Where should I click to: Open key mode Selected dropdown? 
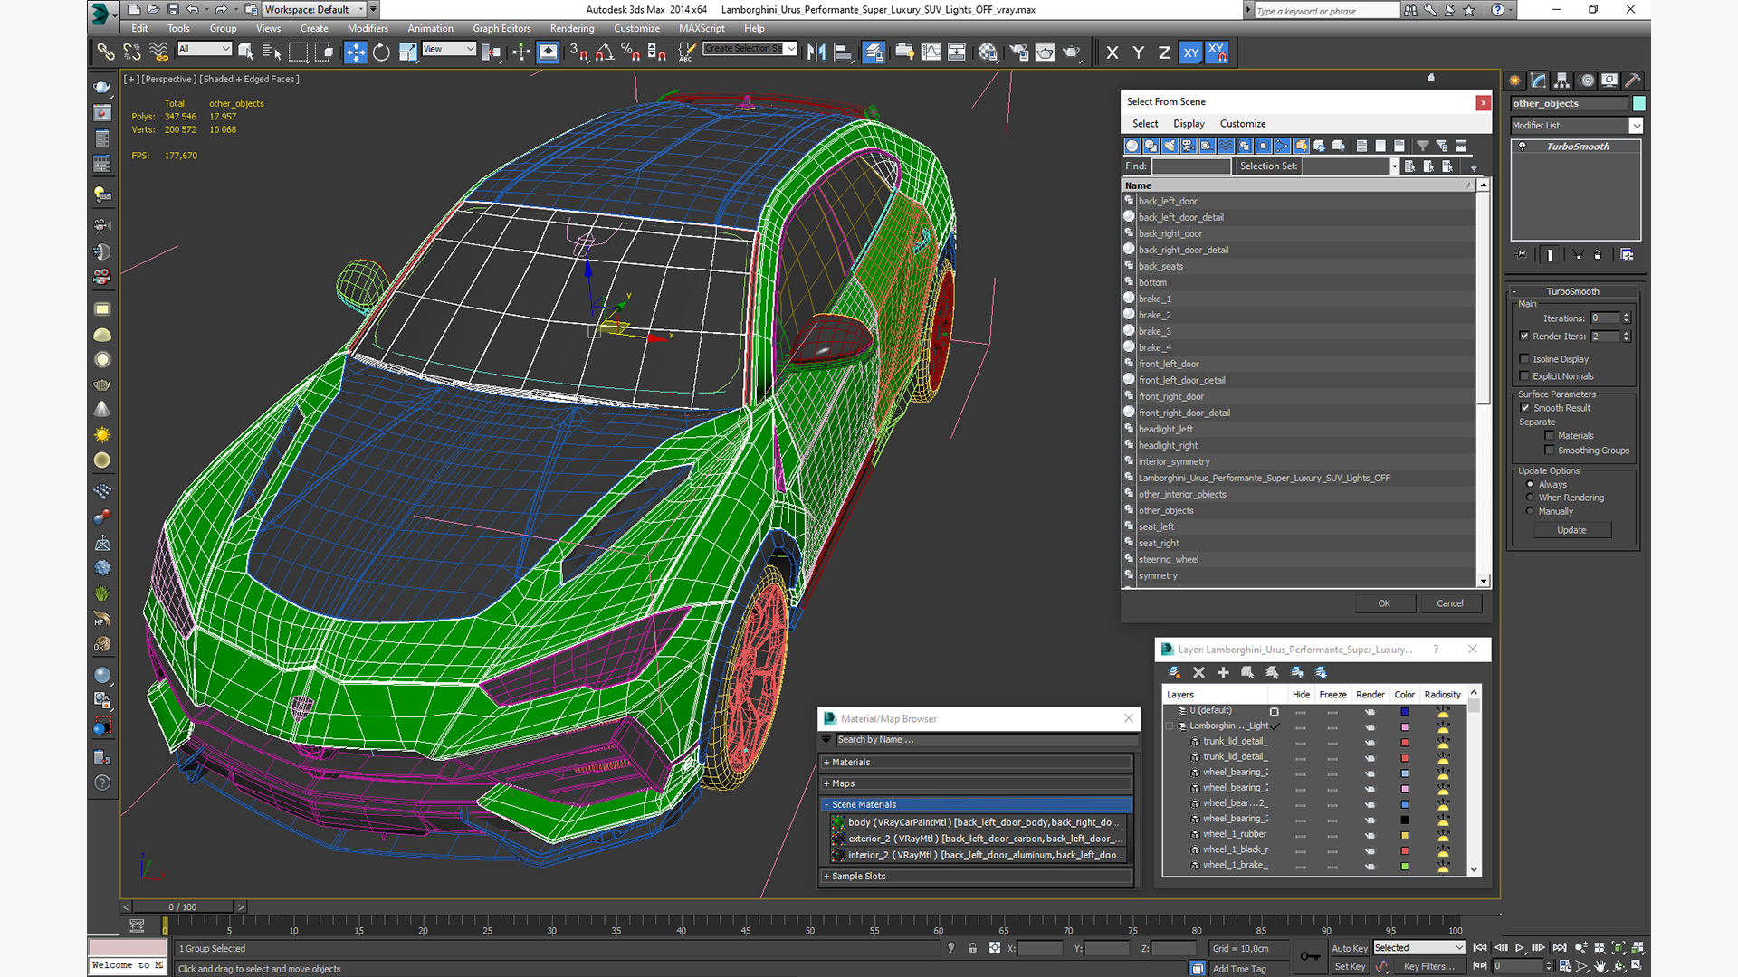coord(1418,948)
